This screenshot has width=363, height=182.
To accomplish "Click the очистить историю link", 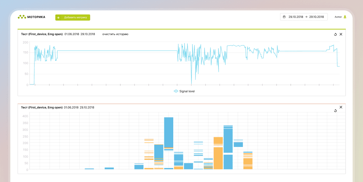I will [115, 34].
